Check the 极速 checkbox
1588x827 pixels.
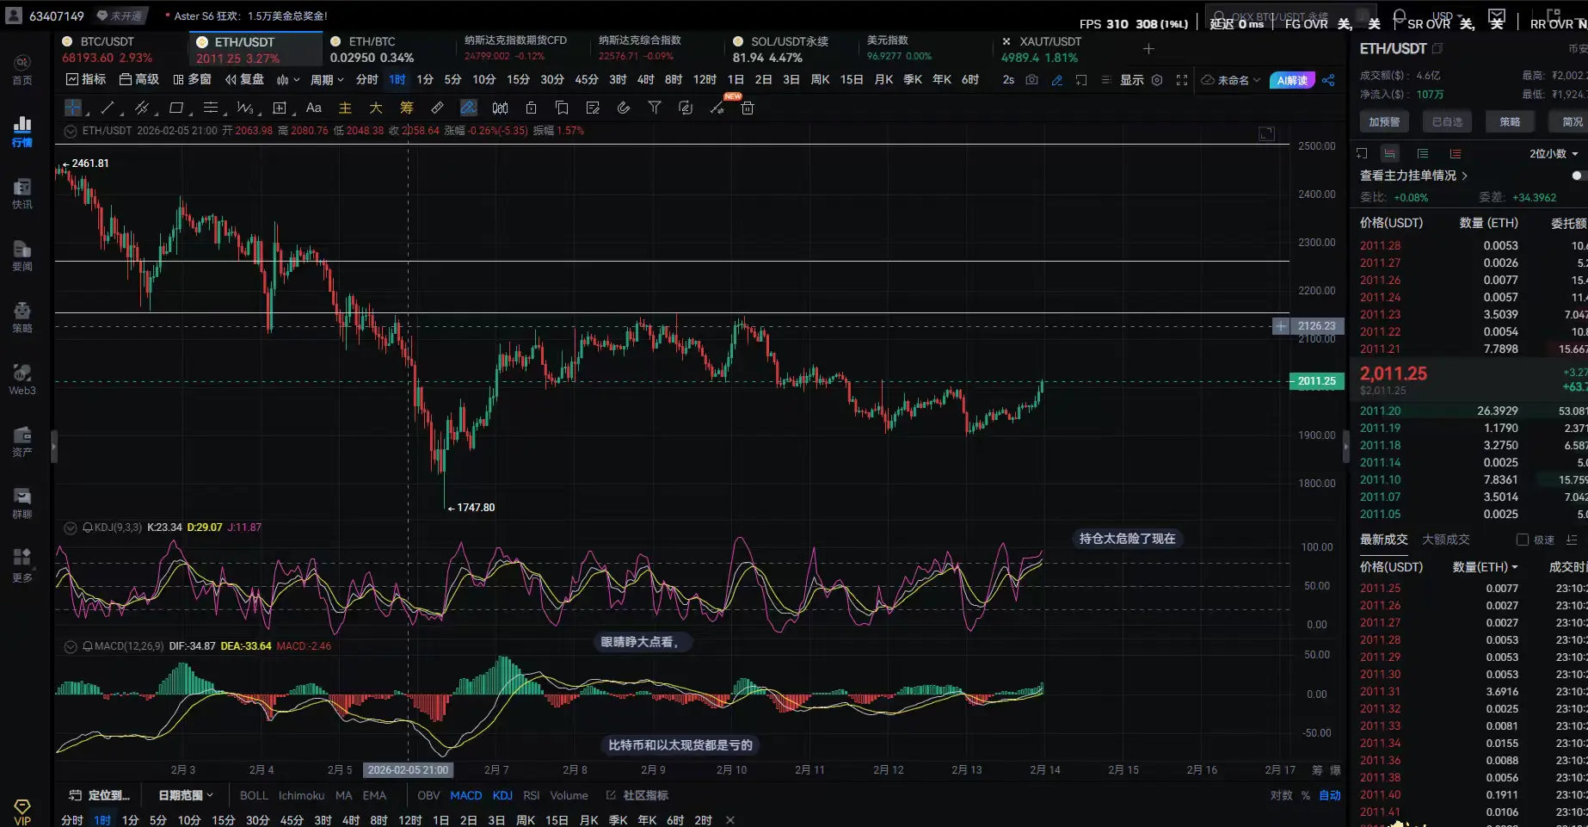[x=1523, y=540]
